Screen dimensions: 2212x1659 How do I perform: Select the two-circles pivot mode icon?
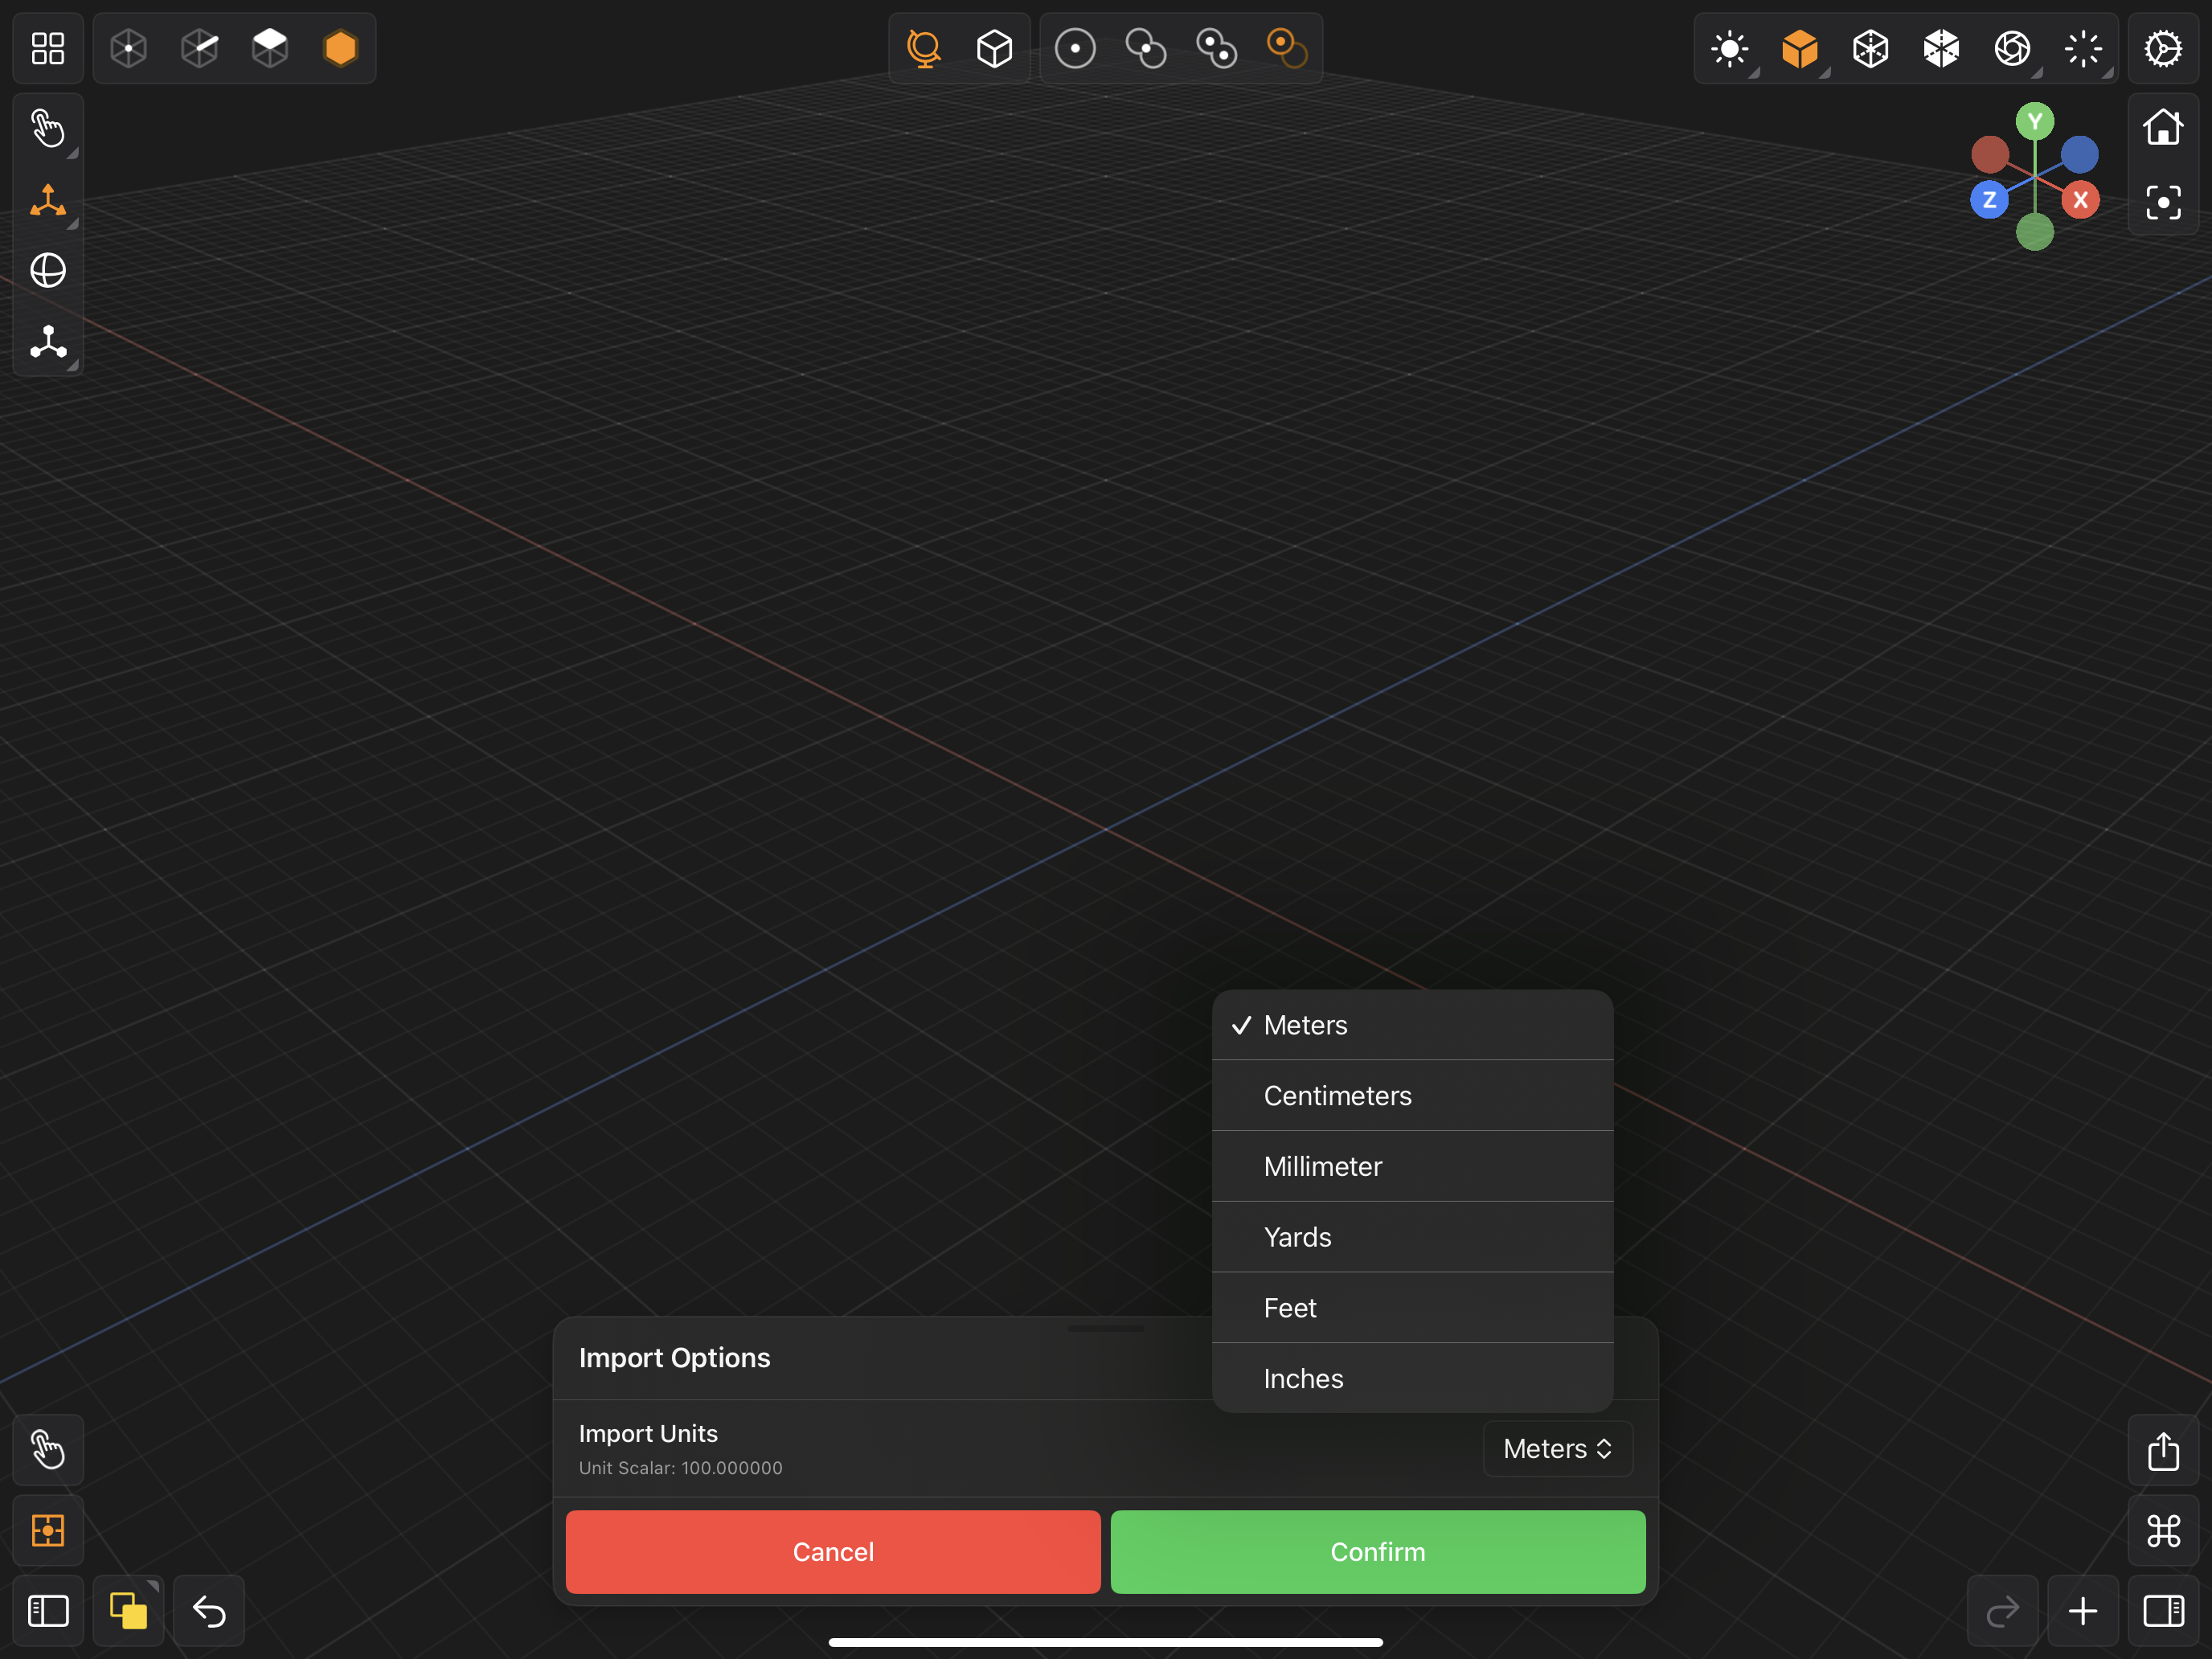(x=1146, y=48)
